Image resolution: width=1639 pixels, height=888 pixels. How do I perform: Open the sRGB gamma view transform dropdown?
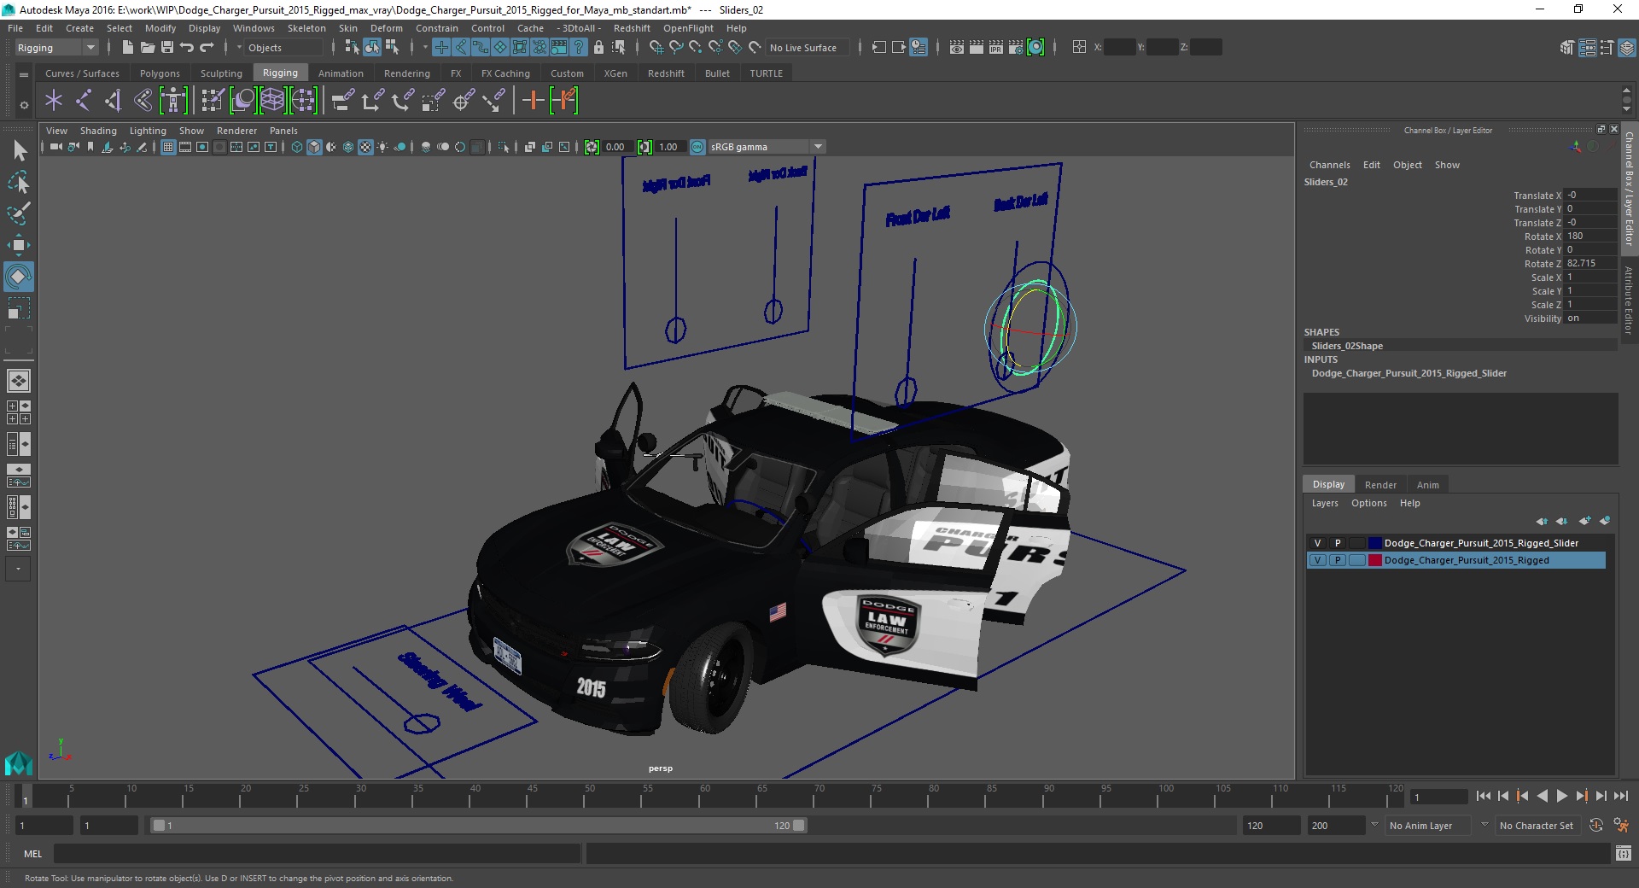pyautogui.click(x=766, y=147)
